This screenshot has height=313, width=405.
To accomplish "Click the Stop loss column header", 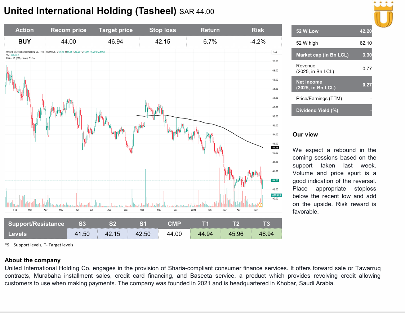I will (x=163, y=30).
